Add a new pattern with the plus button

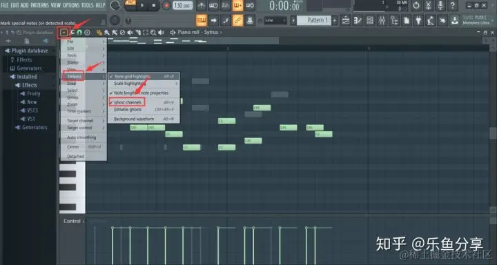coord(334,21)
